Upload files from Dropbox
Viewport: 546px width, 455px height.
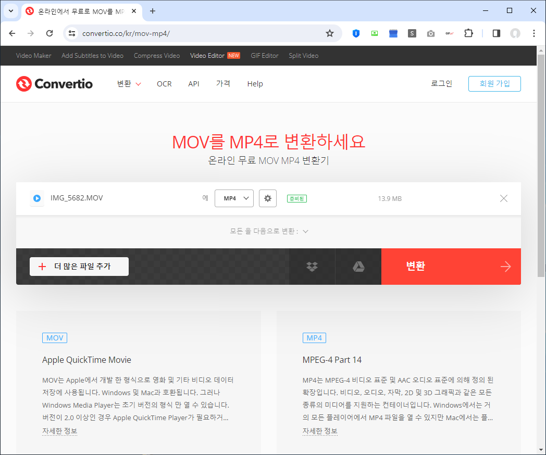312,266
